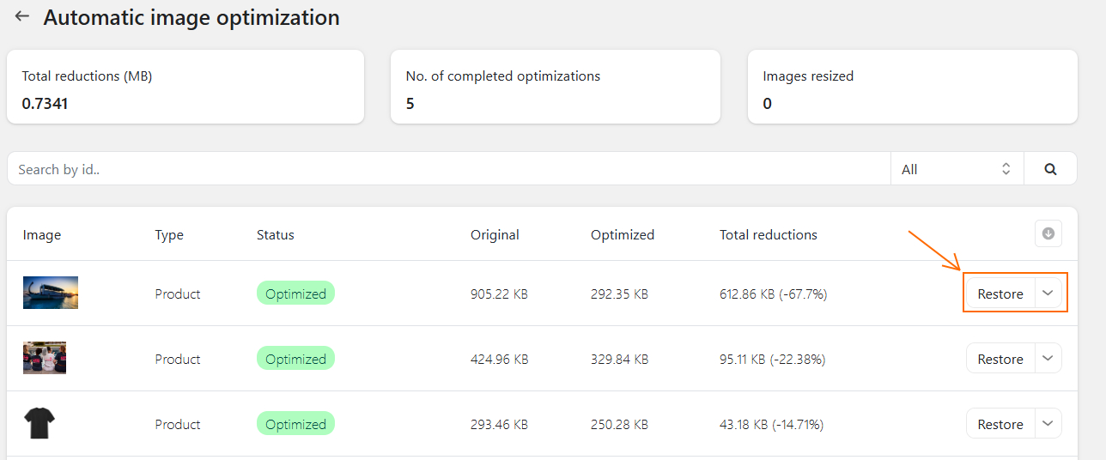Image resolution: width=1106 pixels, height=460 pixels.
Task: Focus the Search by id field
Action: 448,169
